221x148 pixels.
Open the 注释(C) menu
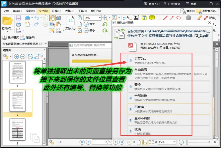click(x=57, y=11)
